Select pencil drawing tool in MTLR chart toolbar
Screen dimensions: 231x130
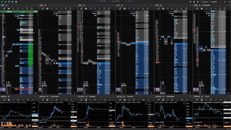point(110,100)
